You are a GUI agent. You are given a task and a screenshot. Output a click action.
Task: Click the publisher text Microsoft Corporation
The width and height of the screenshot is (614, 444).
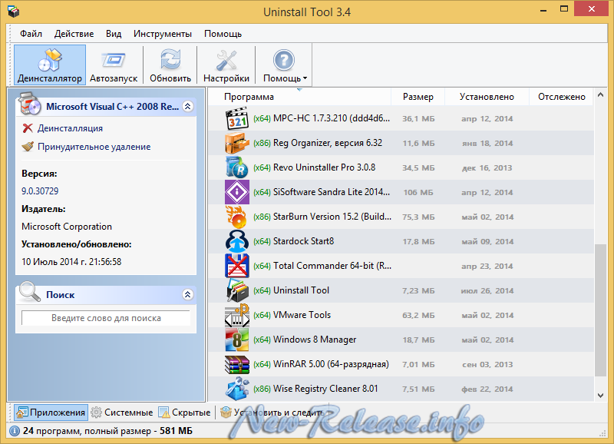tap(67, 227)
